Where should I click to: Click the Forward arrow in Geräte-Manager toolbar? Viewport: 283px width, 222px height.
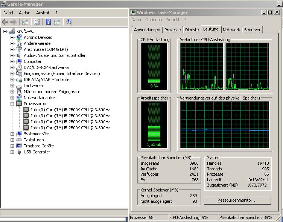[14, 22]
